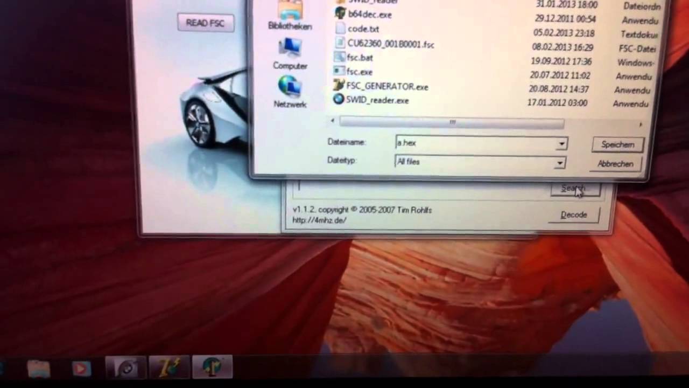This screenshot has height=388, width=689.
Task: Click the READ FSC button
Action: [205, 23]
